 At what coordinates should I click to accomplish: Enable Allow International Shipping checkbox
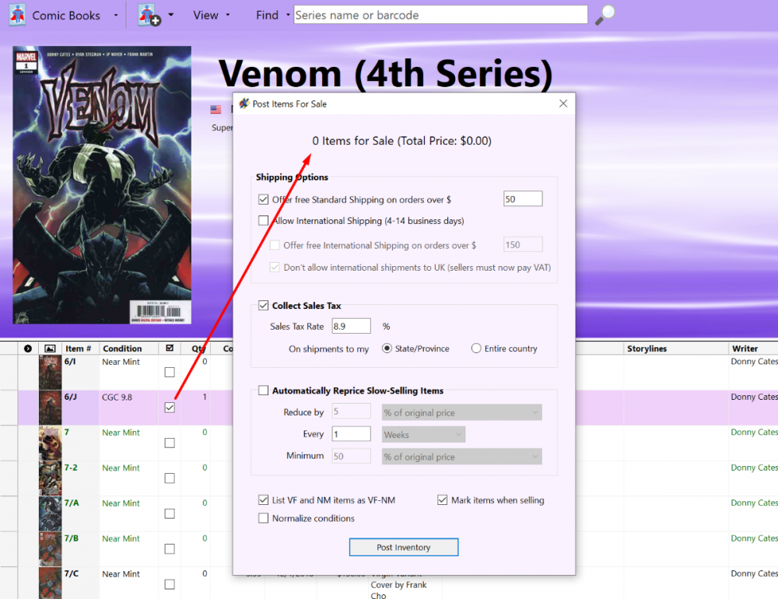pos(264,220)
